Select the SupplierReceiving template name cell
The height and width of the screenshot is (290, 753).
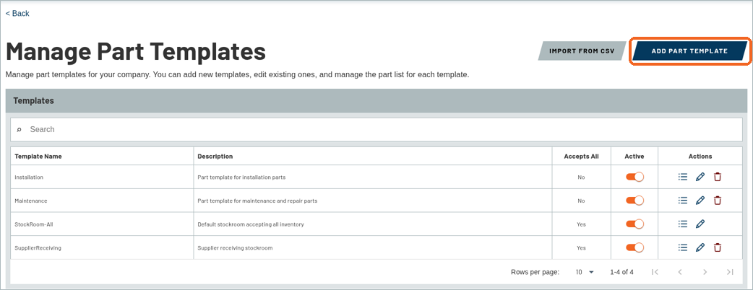click(x=102, y=247)
